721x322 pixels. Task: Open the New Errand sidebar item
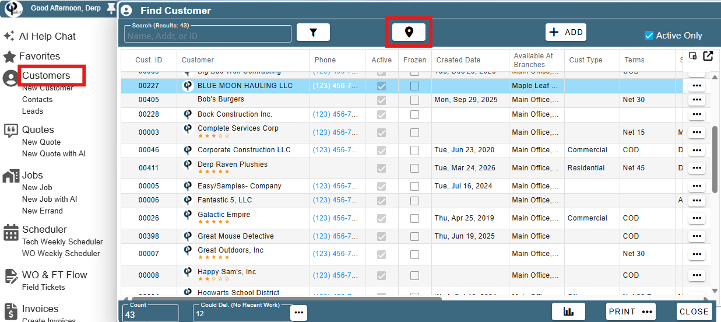point(42,211)
